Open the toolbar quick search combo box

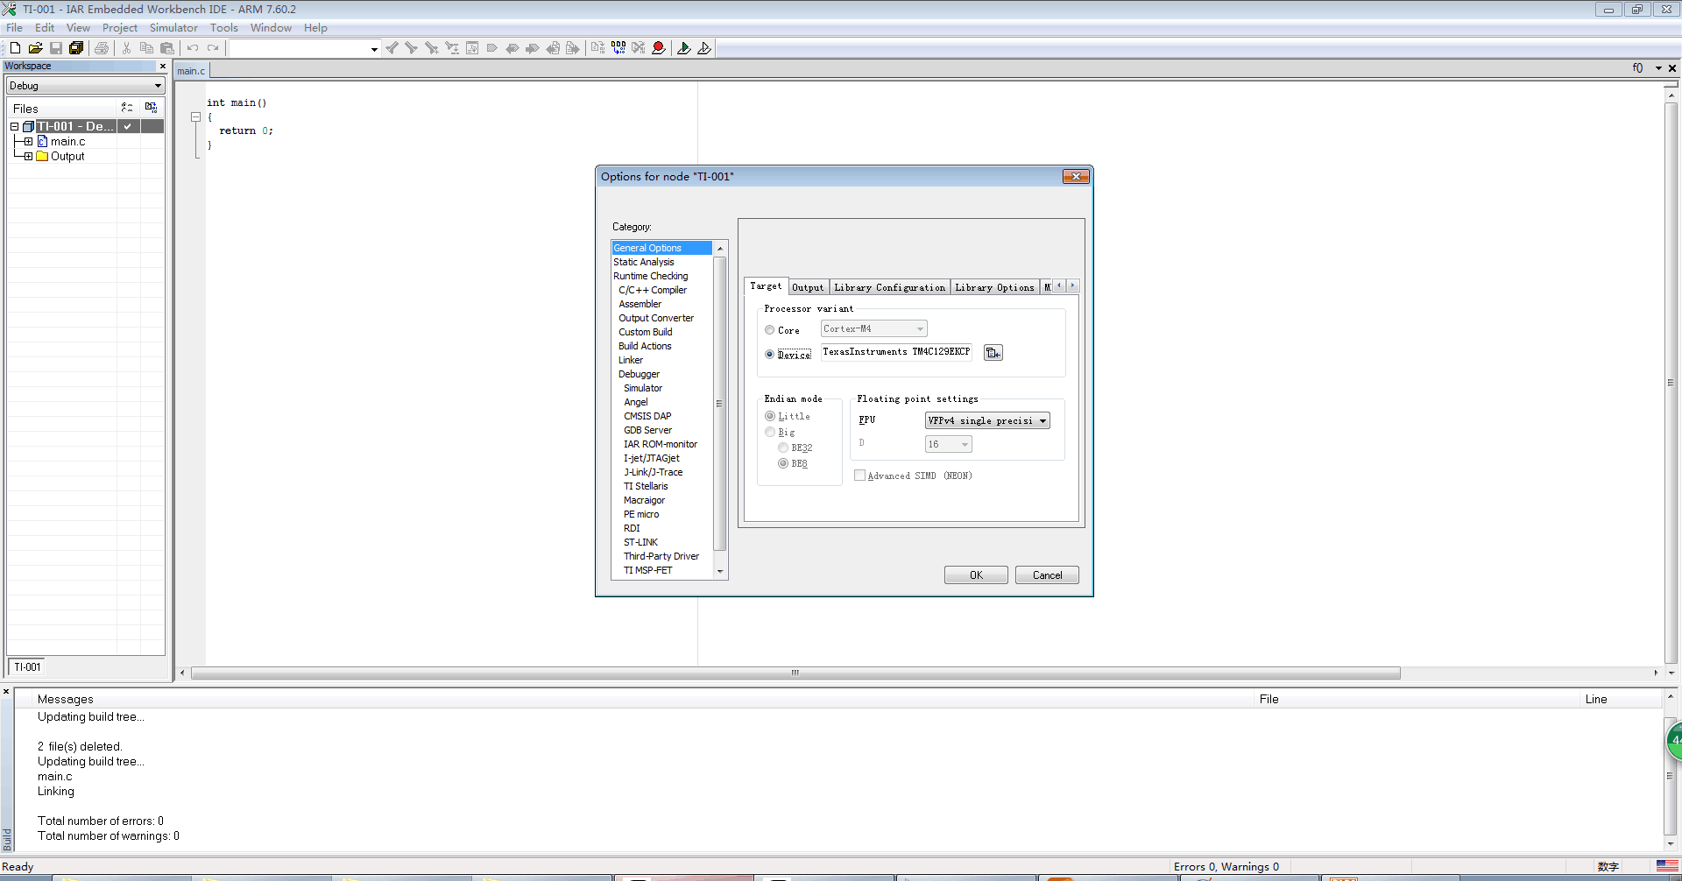(305, 49)
